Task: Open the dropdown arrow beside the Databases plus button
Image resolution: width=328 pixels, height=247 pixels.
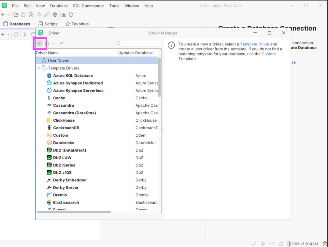Action: 8,34
